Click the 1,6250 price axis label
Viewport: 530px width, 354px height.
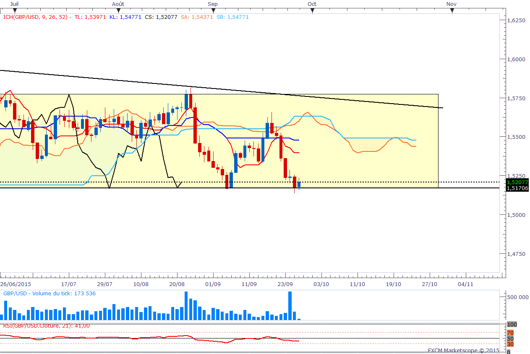[517, 20]
